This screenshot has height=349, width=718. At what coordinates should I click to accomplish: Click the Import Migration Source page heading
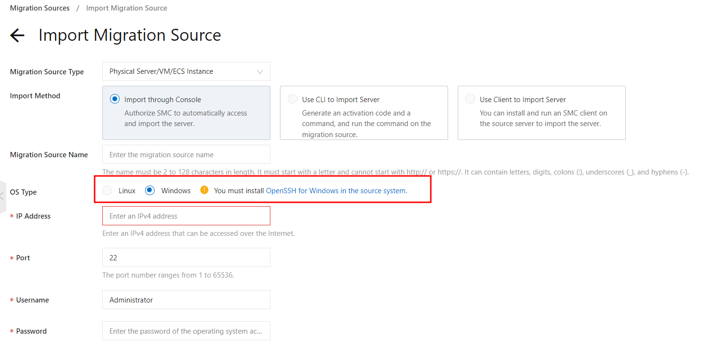(x=130, y=35)
